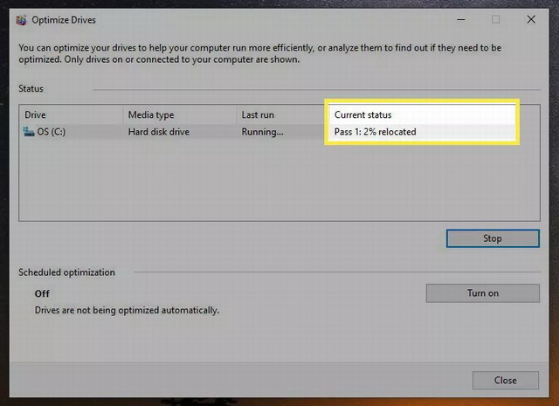Click the 'Pass 1: 2% relocated' status cell

(375, 132)
